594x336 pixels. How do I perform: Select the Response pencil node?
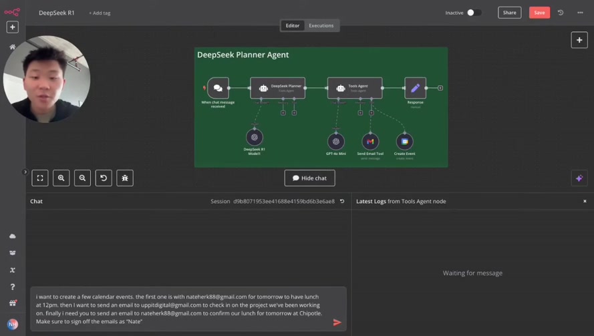point(415,88)
